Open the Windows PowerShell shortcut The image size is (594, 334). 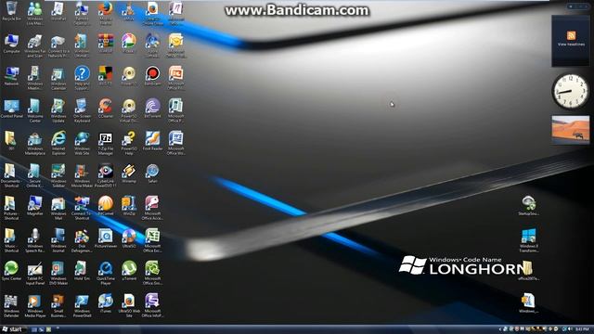pos(82,305)
